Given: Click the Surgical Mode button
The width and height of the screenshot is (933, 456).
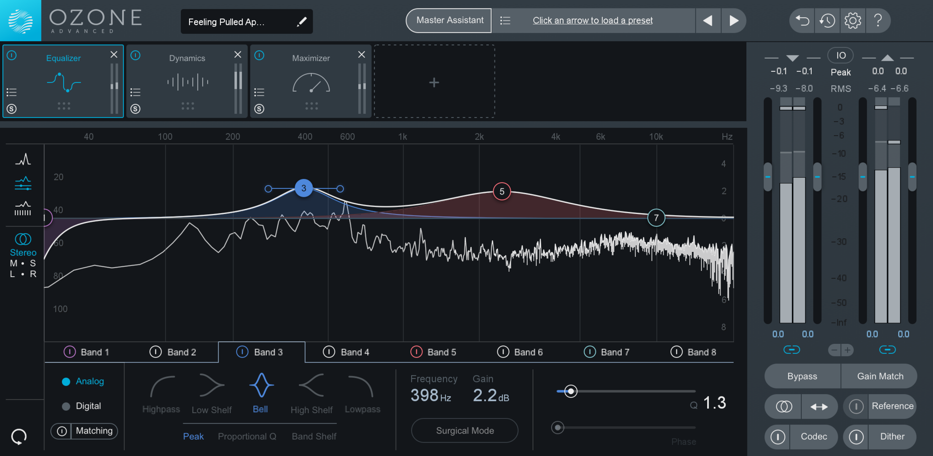Looking at the screenshot, I should 465,430.
